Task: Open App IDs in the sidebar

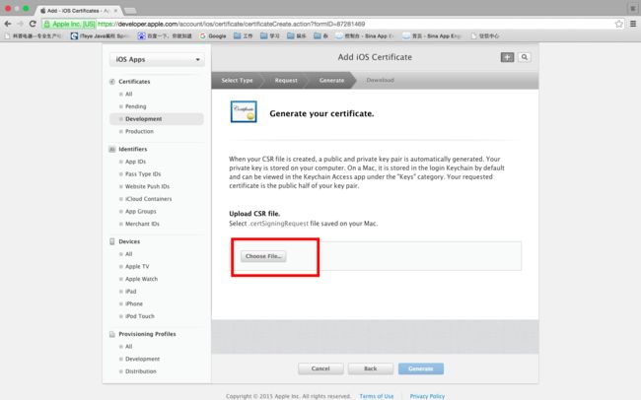Action: tap(135, 162)
